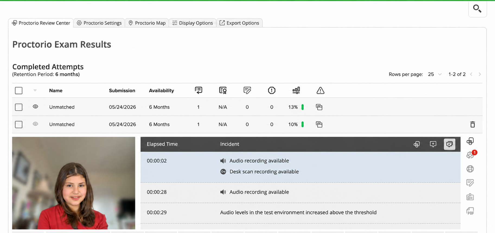
Task: Delete the 10% attempt with trash icon
Action: click(x=472, y=124)
